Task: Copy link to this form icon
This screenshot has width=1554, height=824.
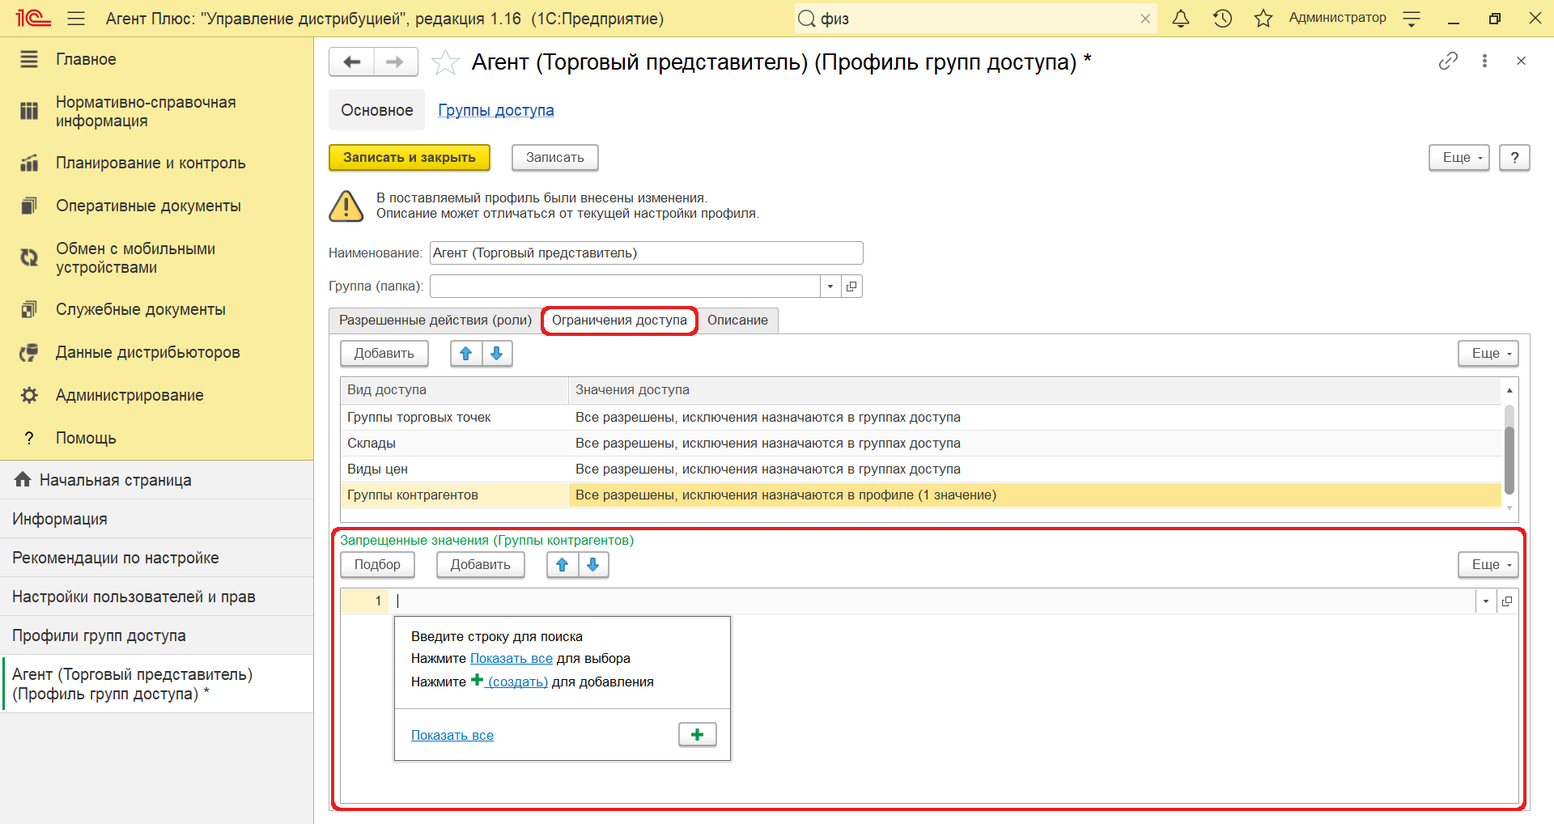Action: click(1448, 61)
